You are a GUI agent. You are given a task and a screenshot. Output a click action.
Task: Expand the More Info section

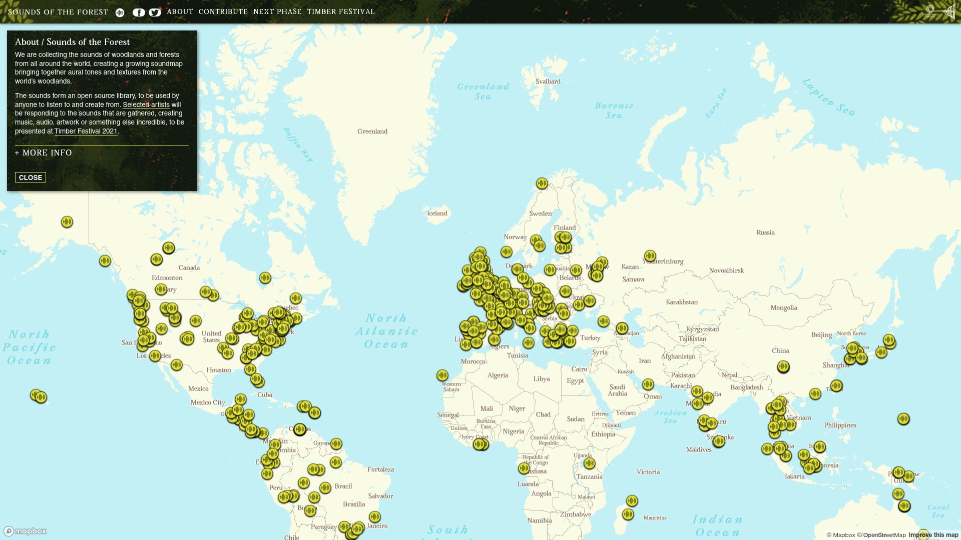pos(44,153)
